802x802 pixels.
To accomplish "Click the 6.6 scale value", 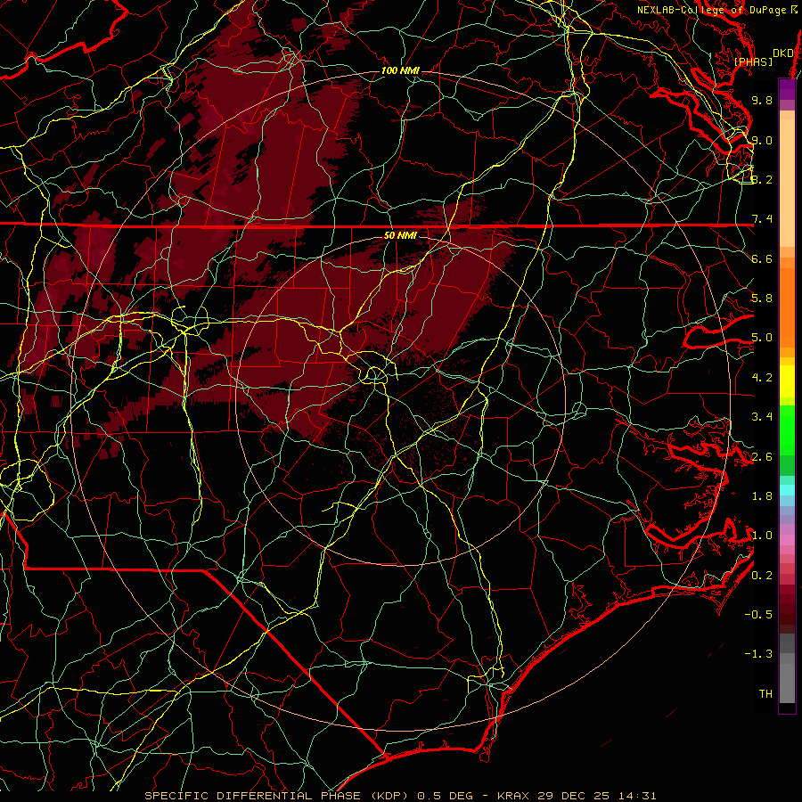I will (x=762, y=258).
